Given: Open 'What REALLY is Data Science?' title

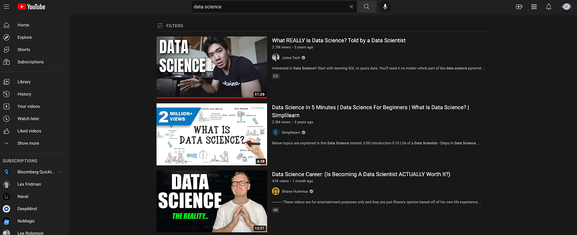Looking at the screenshot, I should pyautogui.click(x=339, y=40).
